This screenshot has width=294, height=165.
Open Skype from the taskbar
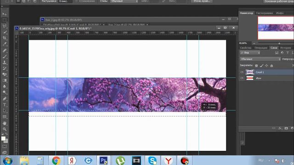coord(152,161)
